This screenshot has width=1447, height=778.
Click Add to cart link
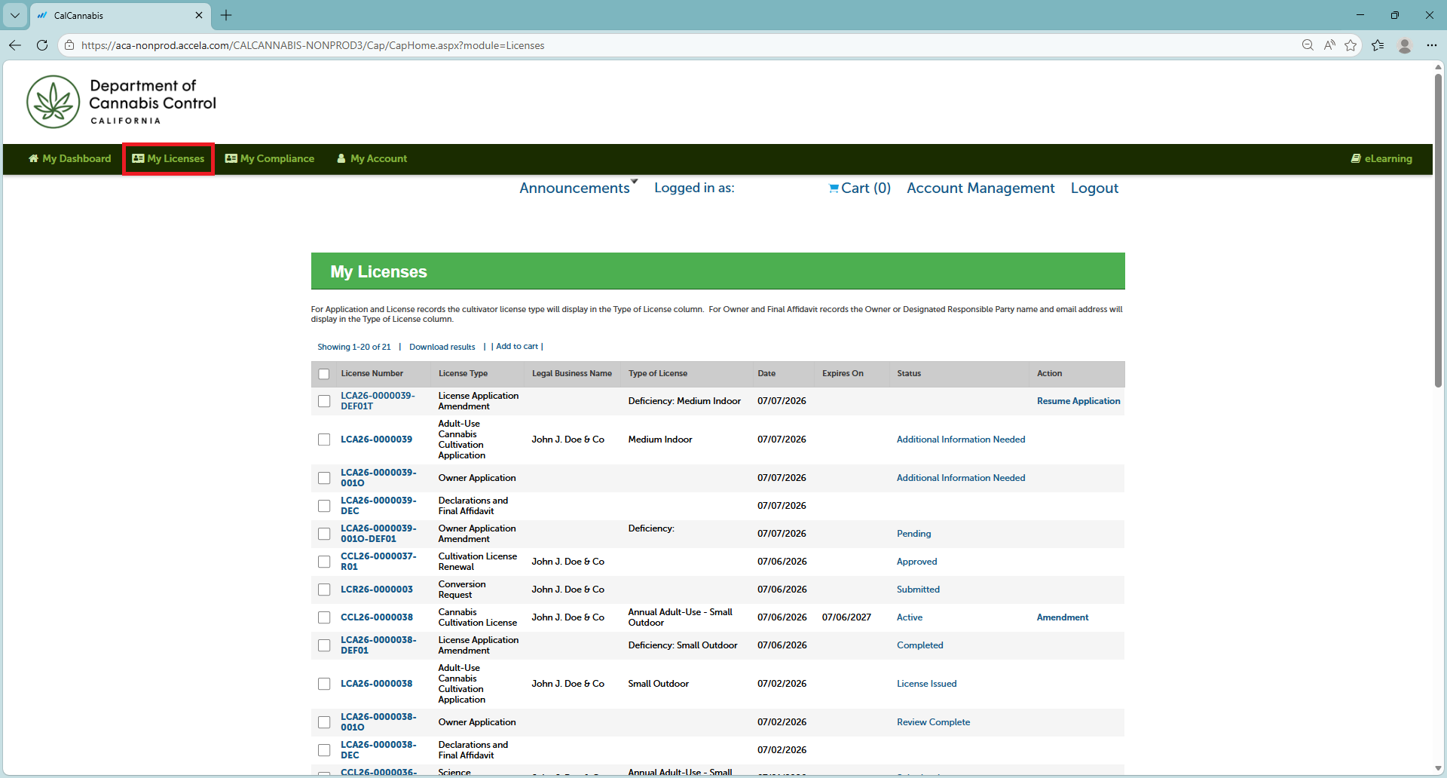[517, 347]
